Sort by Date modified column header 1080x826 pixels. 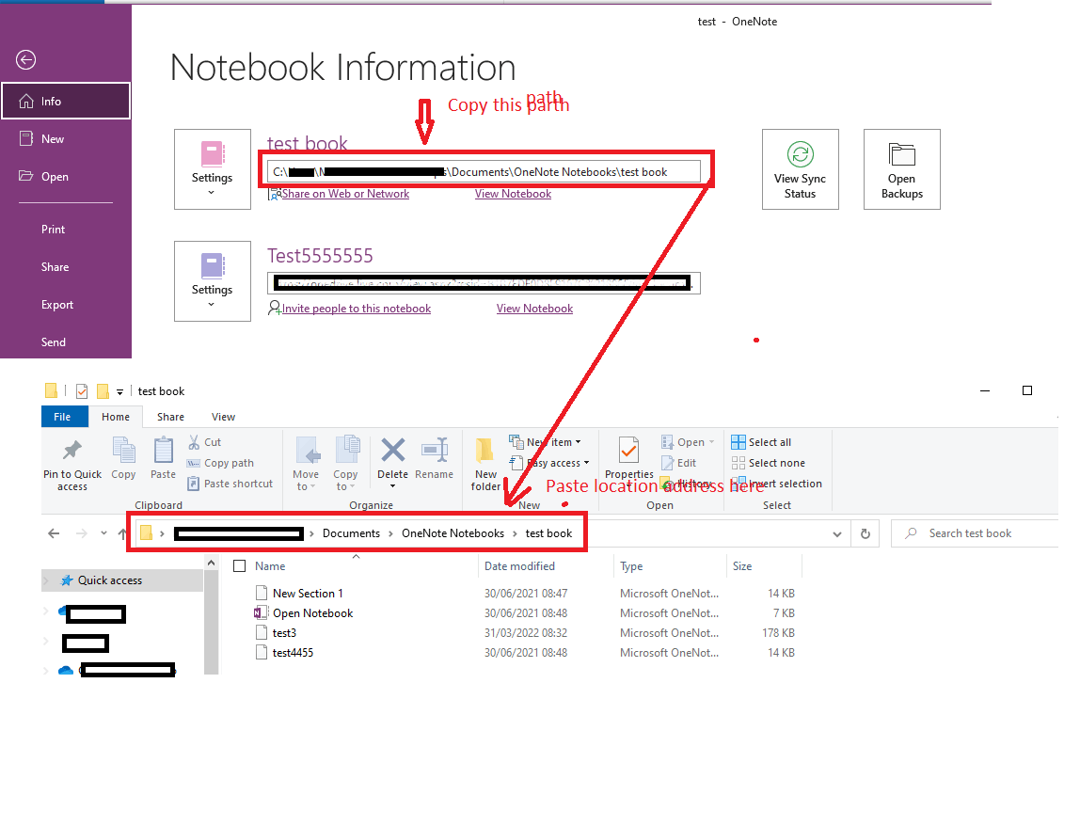pyautogui.click(x=519, y=566)
